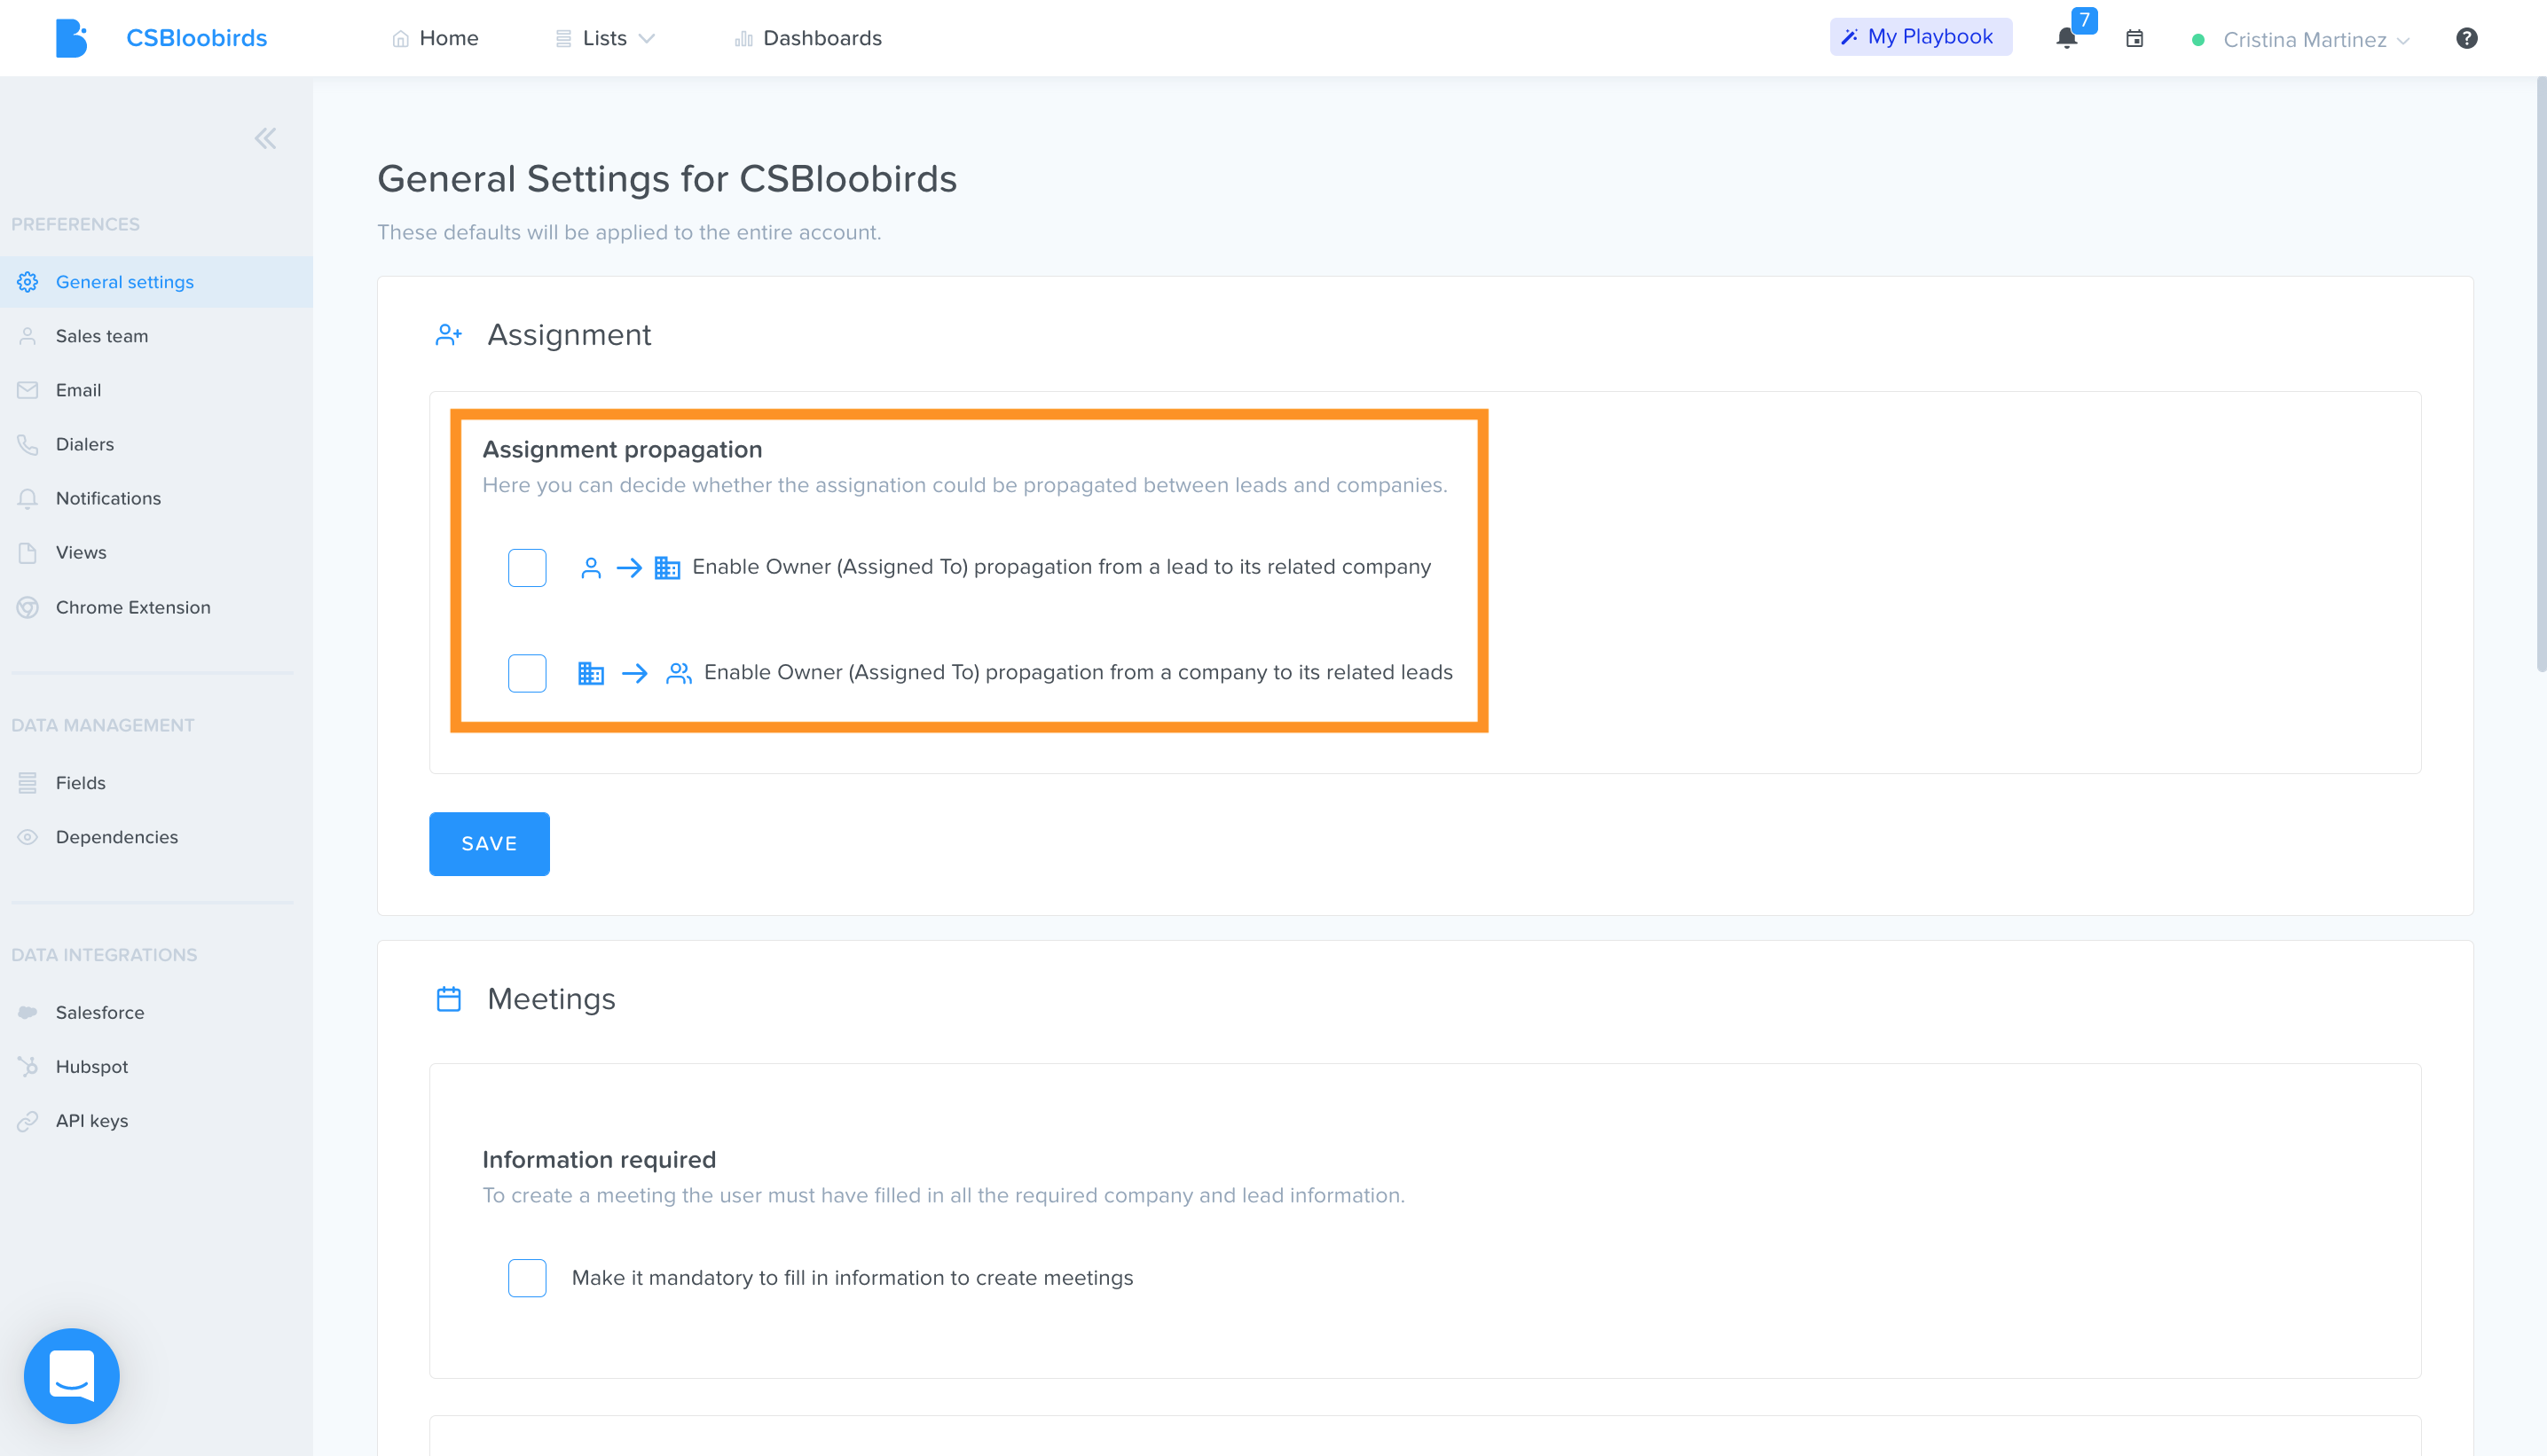This screenshot has width=2547, height=1456.
Task: Click the Bloobirds logo icon
Action: point(71,38)
